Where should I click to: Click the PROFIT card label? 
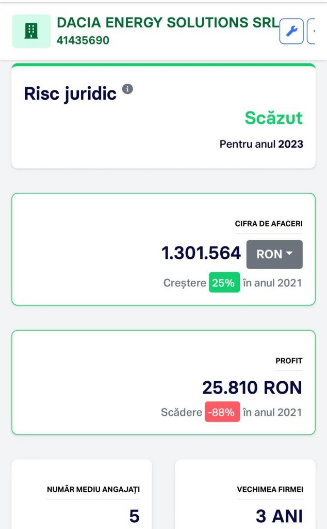click(289, 361)
